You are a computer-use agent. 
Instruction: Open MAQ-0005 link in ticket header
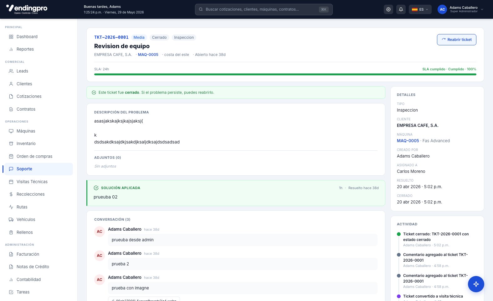click(148, 55)
